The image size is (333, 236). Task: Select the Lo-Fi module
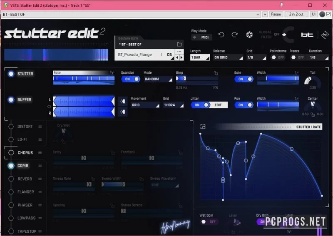coord(22,139)
